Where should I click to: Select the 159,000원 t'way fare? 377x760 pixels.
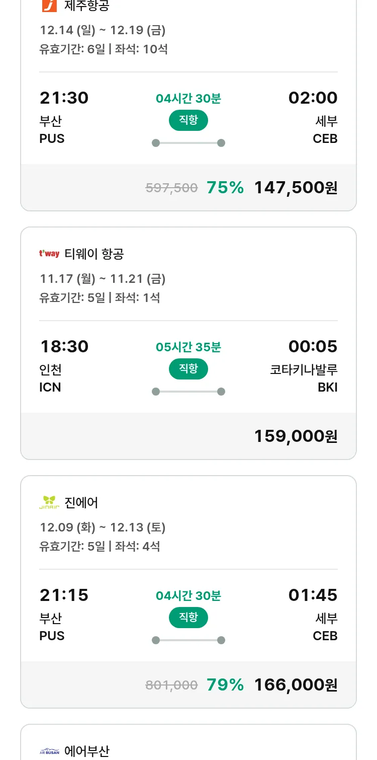pos(296,436)
